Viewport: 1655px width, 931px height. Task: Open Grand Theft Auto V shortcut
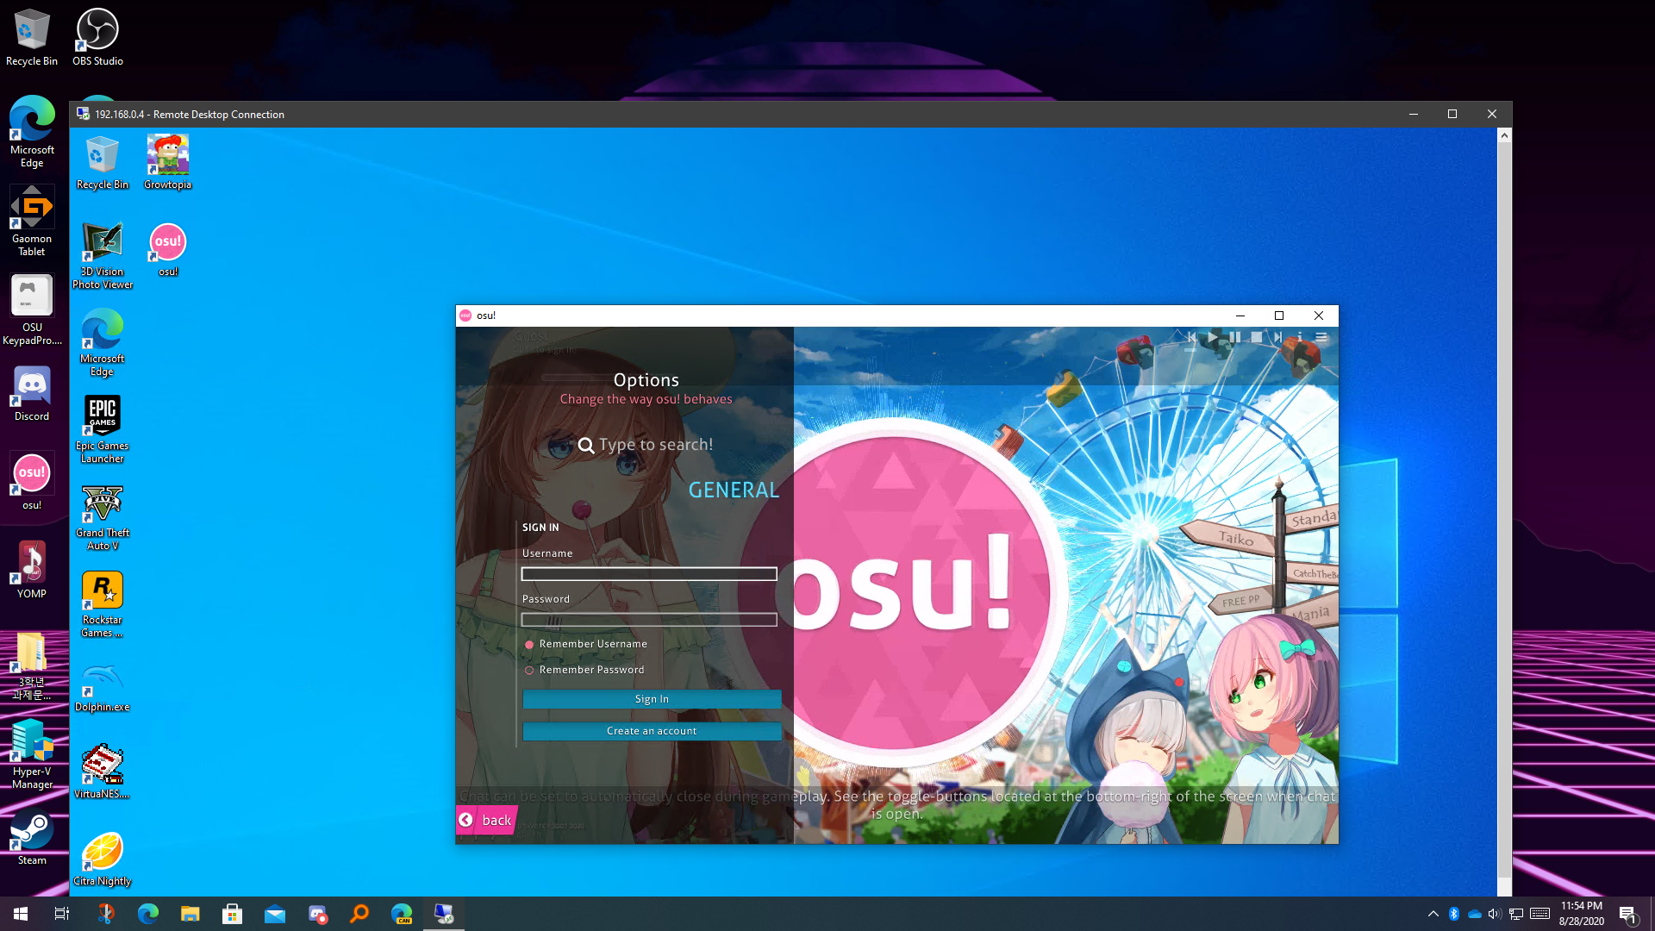click(x=103, y=517)
